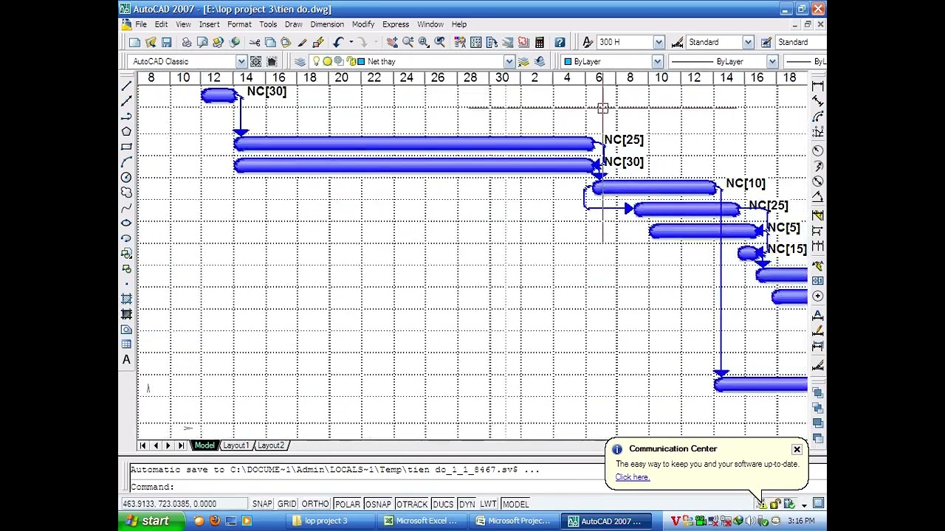Toggle LWT lineweight display
The height and width of the screenshot is (531, 945).
coord(488,504)
